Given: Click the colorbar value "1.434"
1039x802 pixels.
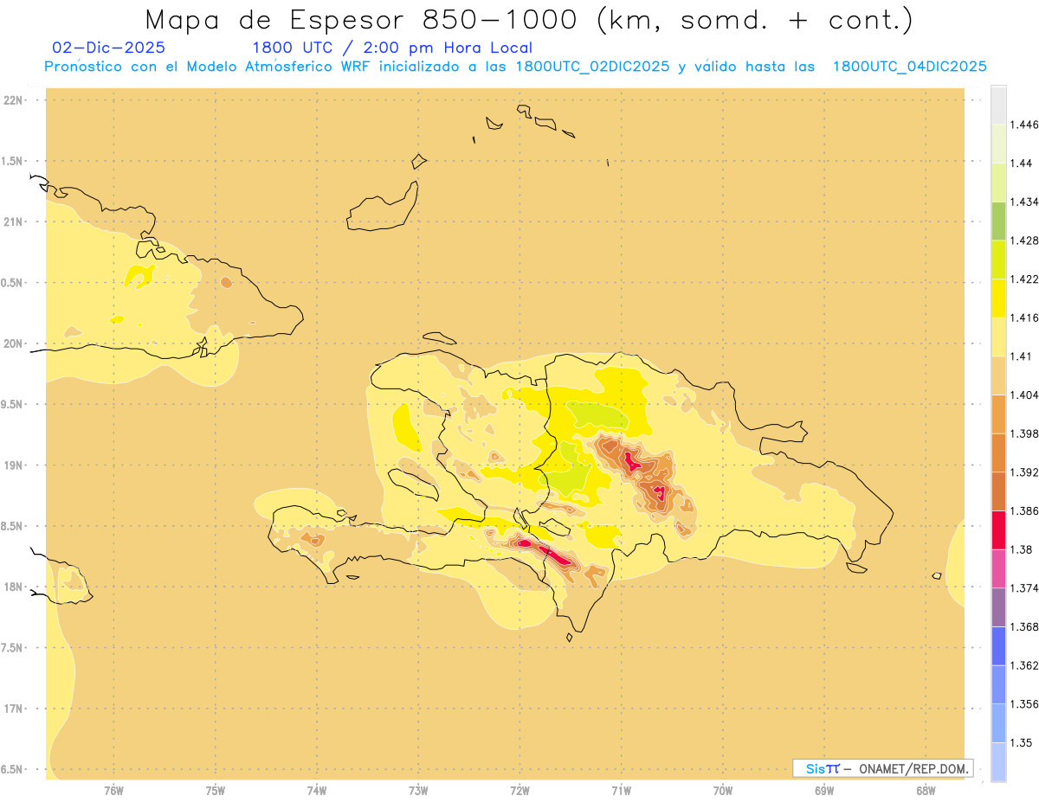Looking at the screenshot, I should click(1026, 202).
